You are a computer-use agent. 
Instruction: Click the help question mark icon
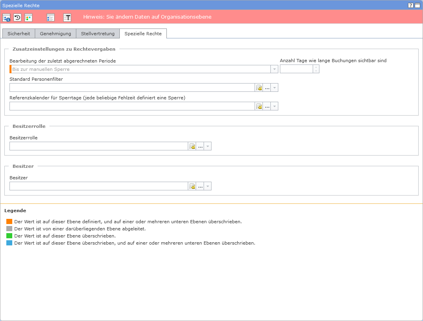[x=411, y=6]
